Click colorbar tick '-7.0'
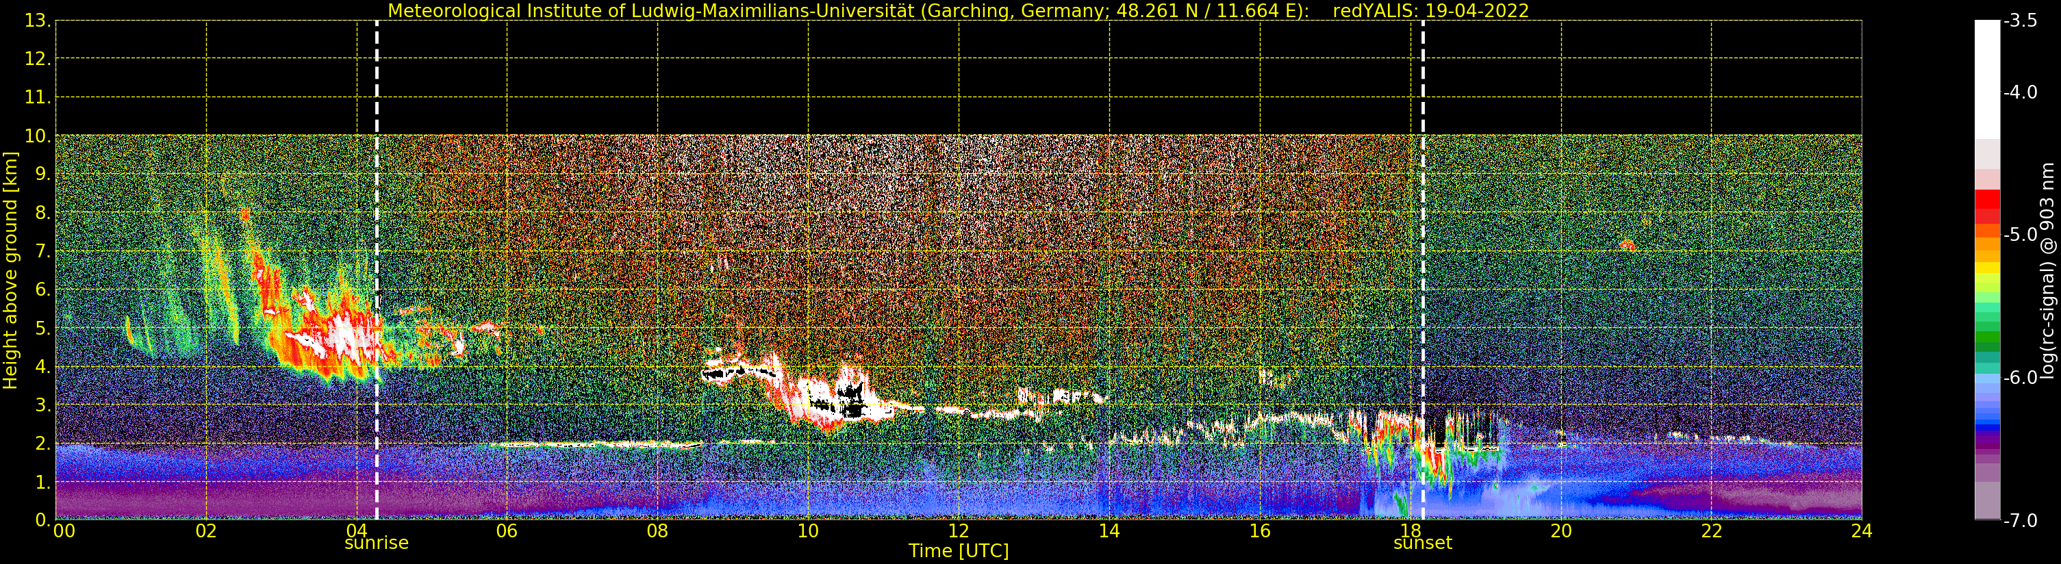Image resolution: width=2061 pixels, height=564 pixels. point(2020,521)
